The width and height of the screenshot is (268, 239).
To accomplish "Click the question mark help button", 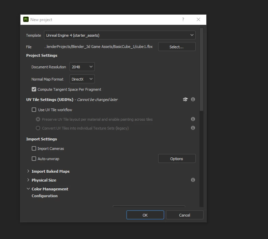I will pos(183,19).
